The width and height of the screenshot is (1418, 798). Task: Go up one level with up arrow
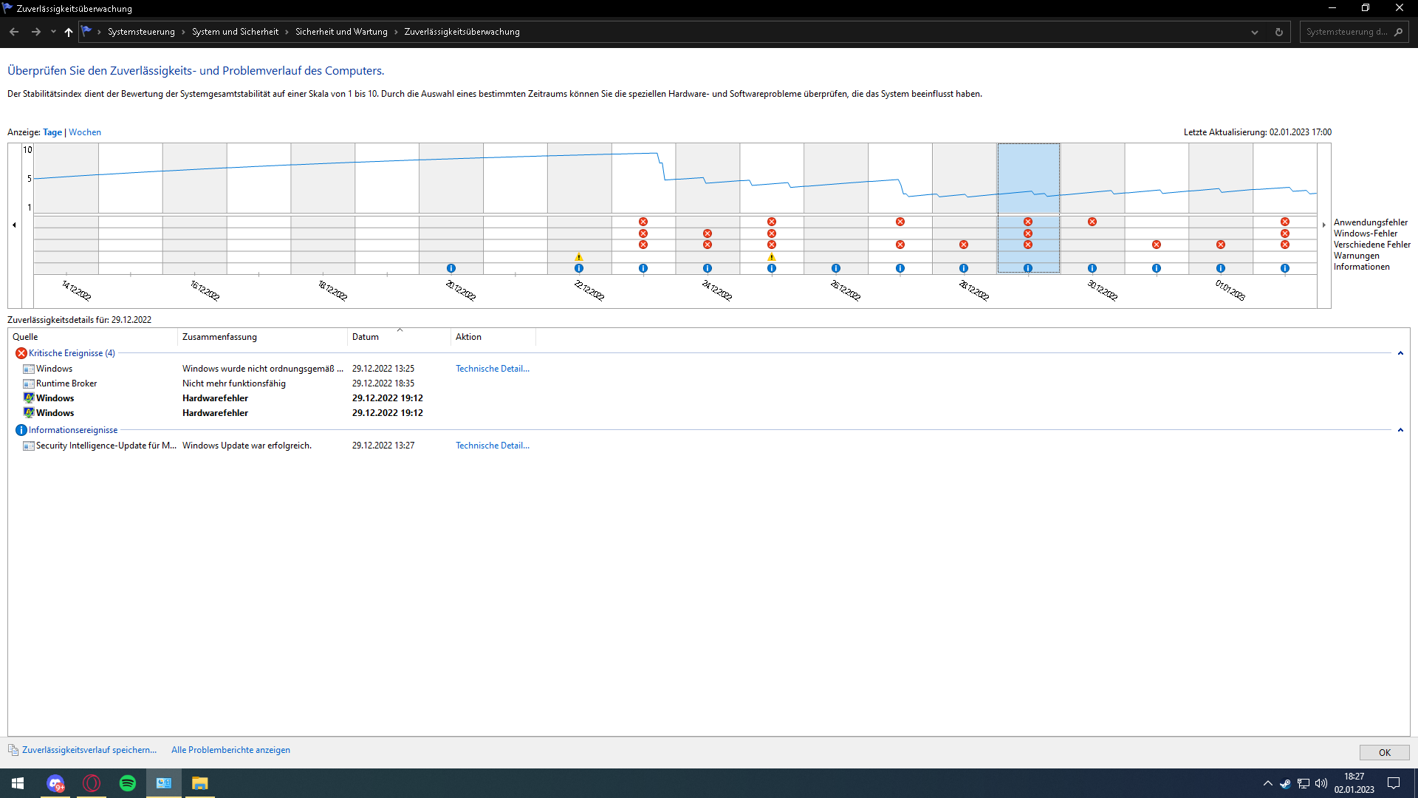69,32
